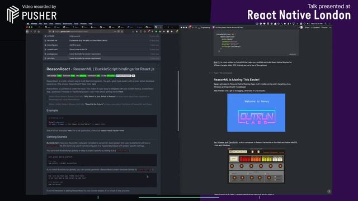Click the menu bar clock showing Wed time
The image size is (358, 201).
coord(317,23)
